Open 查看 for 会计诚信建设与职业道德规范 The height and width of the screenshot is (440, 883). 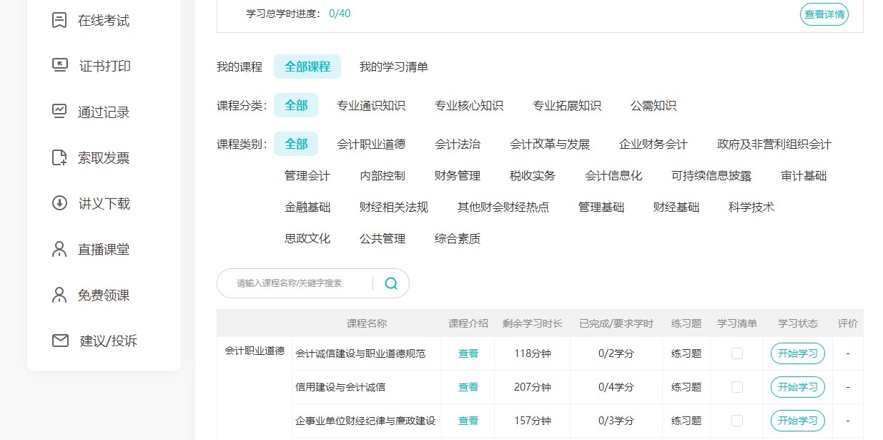(468, 353)
